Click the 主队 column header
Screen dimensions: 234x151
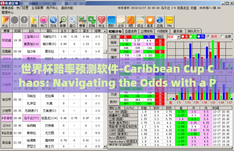point(31,31)
